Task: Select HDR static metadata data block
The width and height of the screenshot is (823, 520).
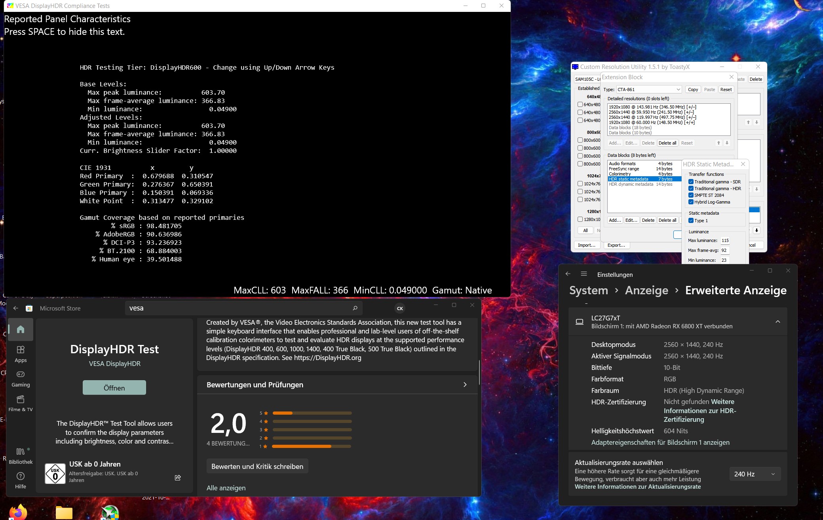Action: (629, 179)
